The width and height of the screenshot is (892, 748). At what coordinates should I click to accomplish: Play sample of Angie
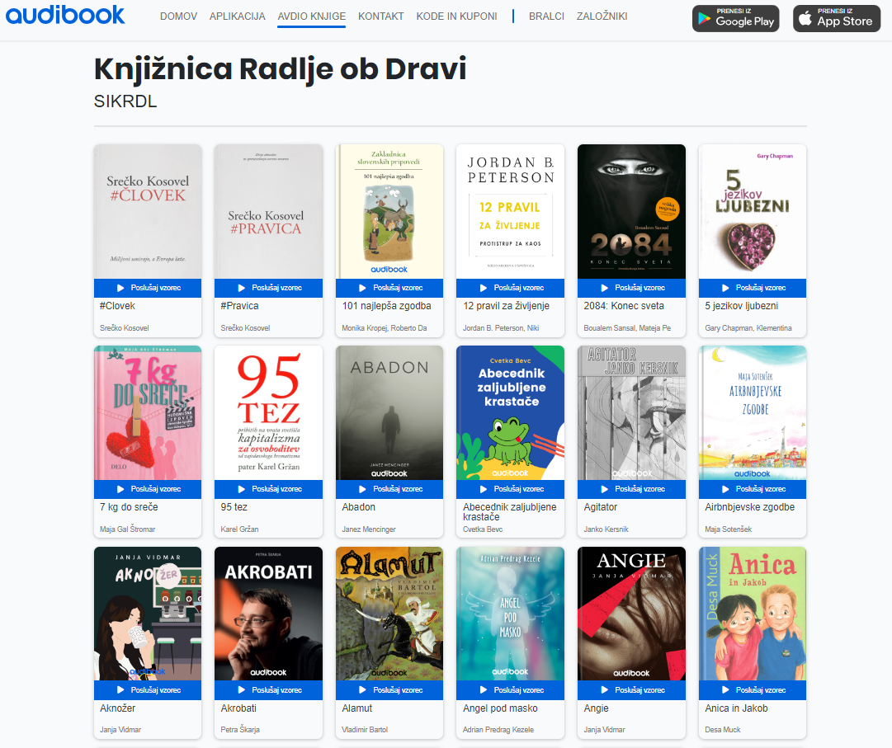tap(631, 690)
